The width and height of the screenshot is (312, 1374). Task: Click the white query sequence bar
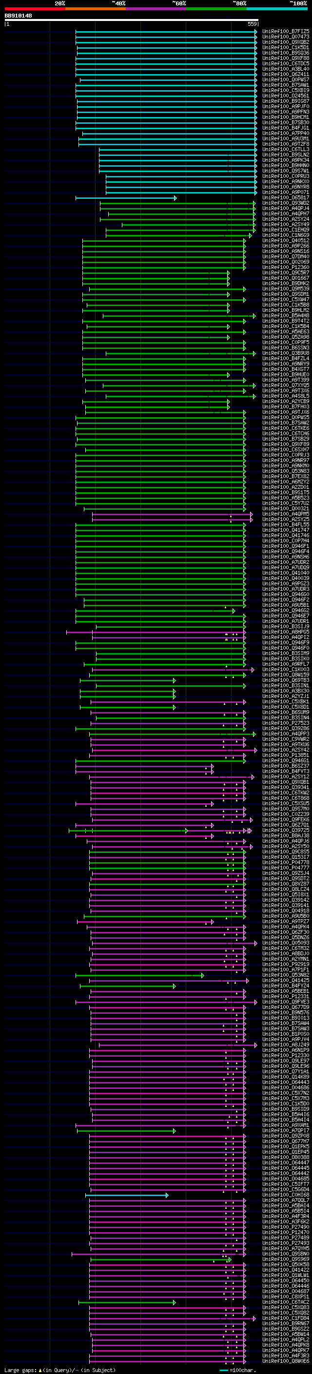tap(131, 20)
